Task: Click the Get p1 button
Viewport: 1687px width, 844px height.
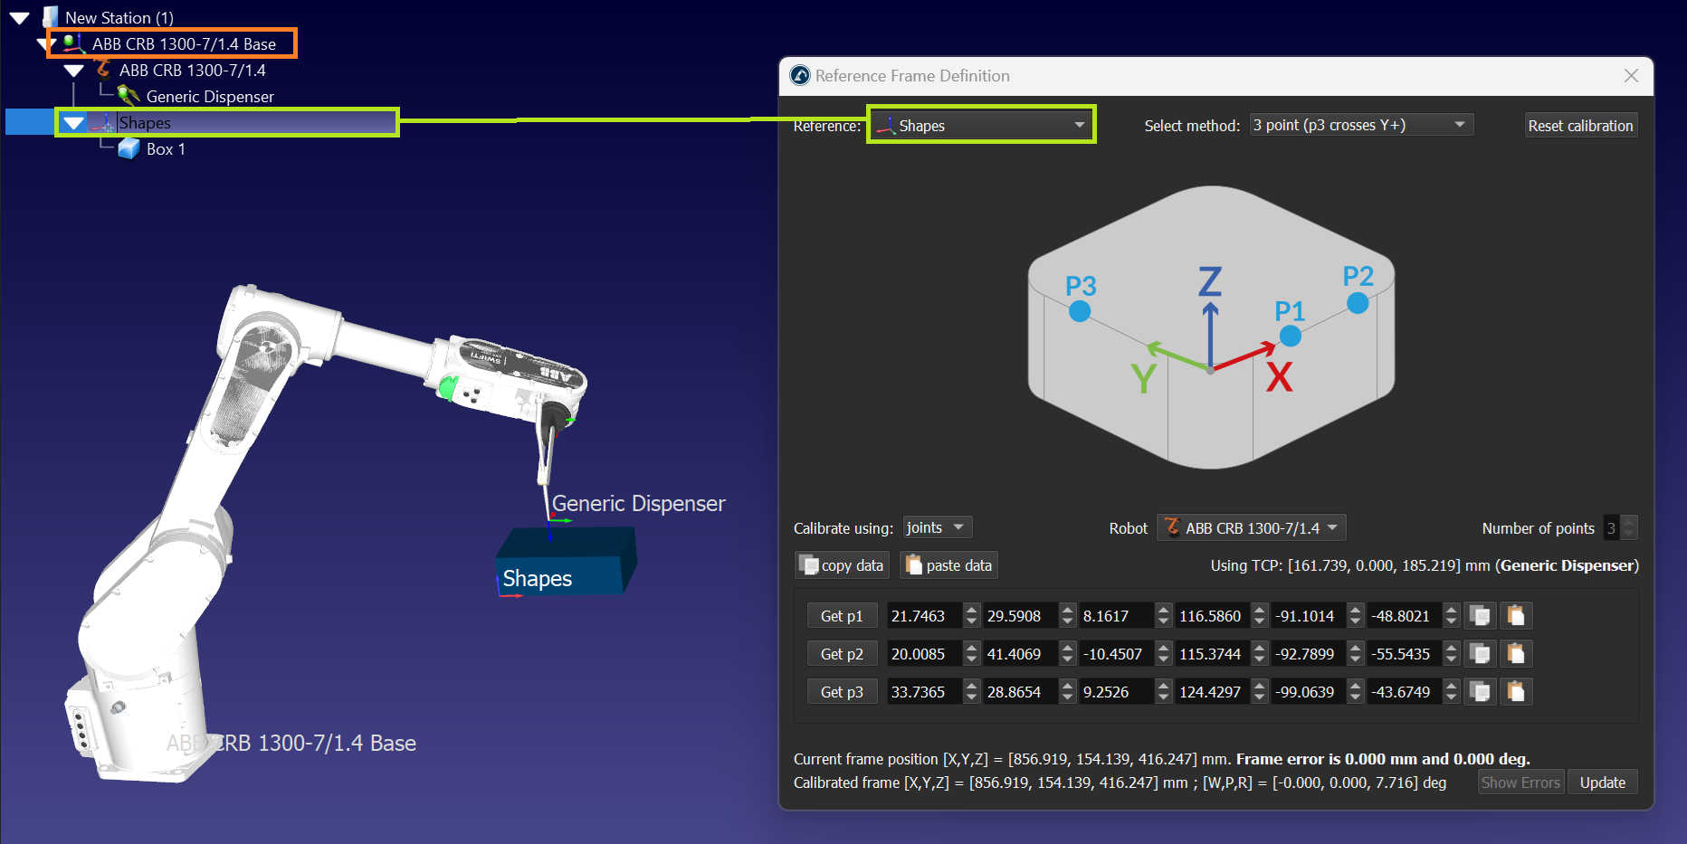Action: click(x=842, y=616)
